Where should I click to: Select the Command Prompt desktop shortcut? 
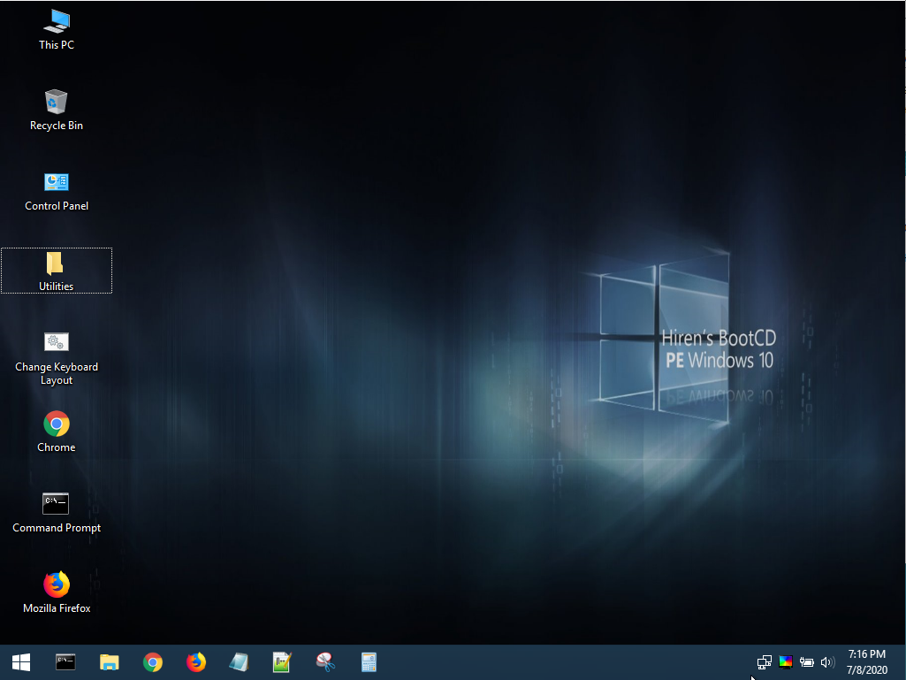pyautogui.click(x=56, y=513)
